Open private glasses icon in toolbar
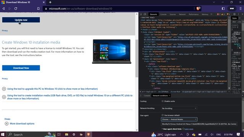Viewport: 244px width, 137px height. point(232,8)
